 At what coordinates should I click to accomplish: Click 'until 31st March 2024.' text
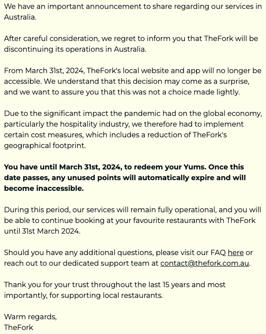42,231
